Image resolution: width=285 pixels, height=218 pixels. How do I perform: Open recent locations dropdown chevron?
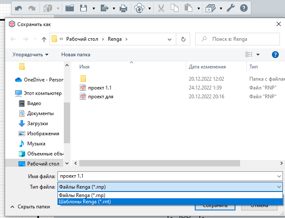point(35,39)
